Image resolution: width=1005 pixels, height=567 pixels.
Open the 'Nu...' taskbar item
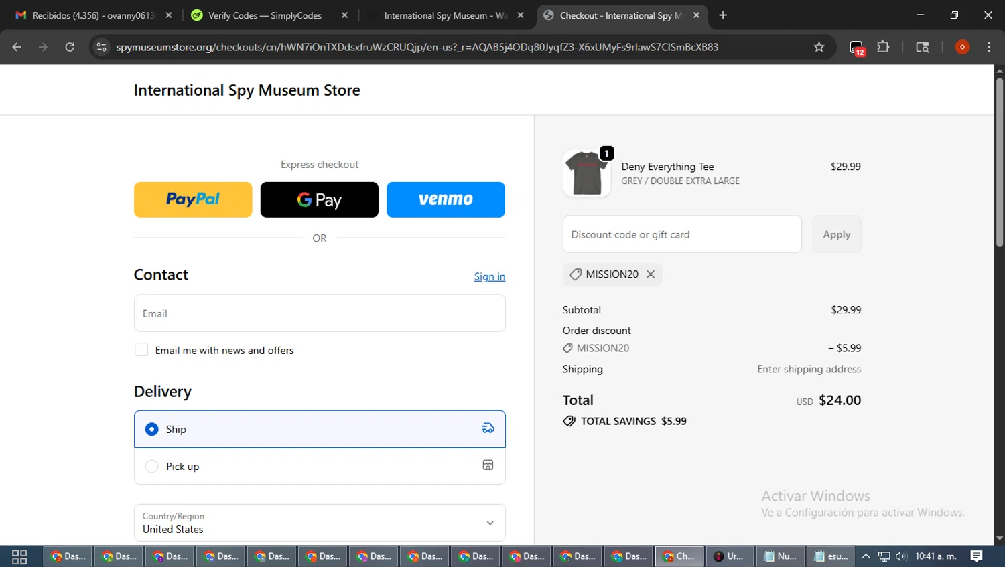(781, 556)
